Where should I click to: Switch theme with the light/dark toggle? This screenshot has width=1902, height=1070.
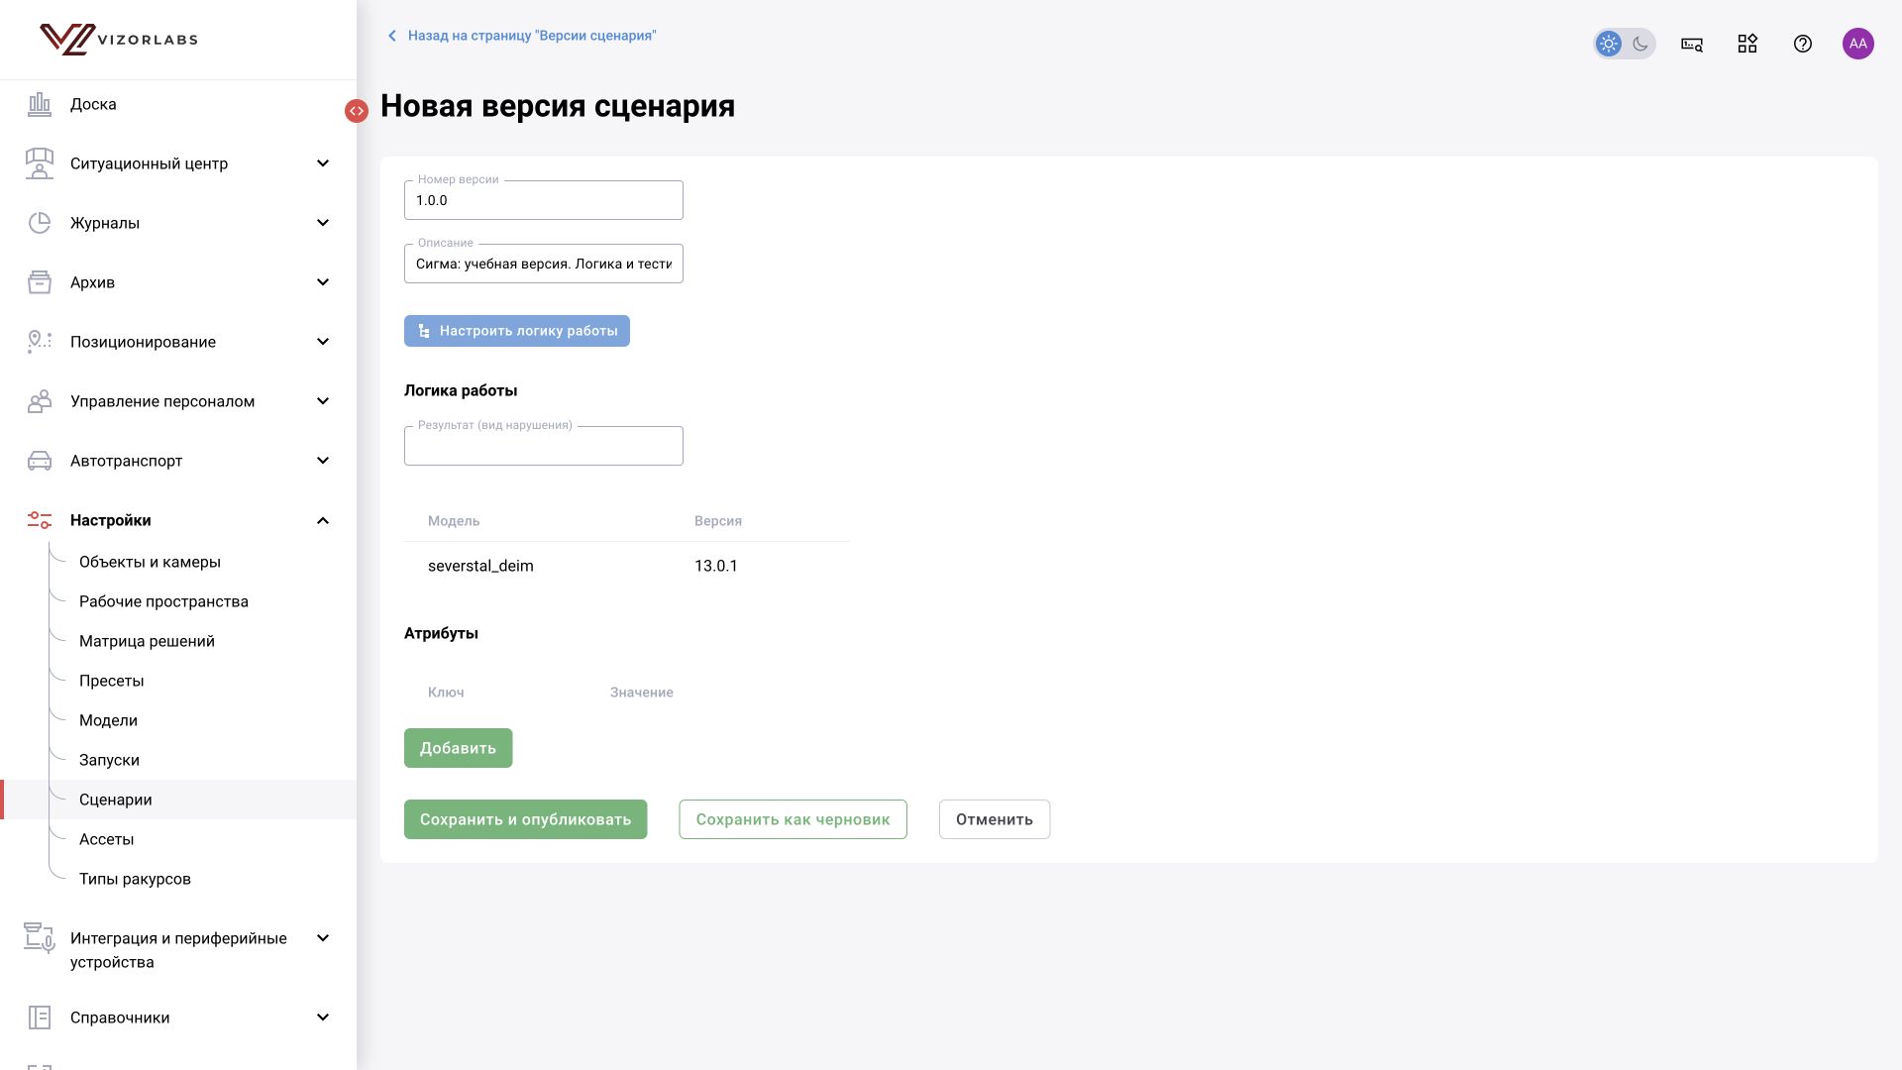pyautogui.click(x=1625, y=44)
